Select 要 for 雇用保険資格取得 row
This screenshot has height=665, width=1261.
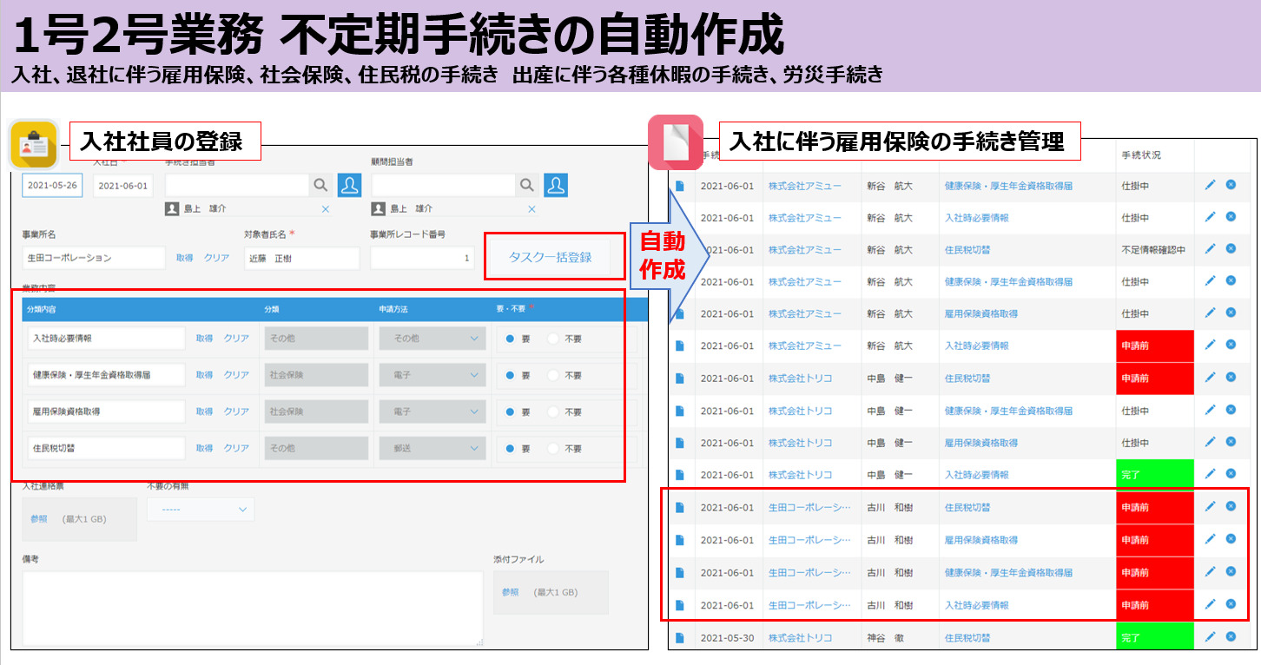pos(510,412)
